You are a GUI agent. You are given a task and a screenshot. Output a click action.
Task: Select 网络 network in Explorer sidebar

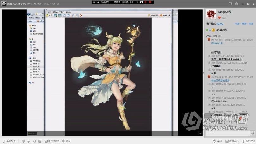tap(32, 83)
